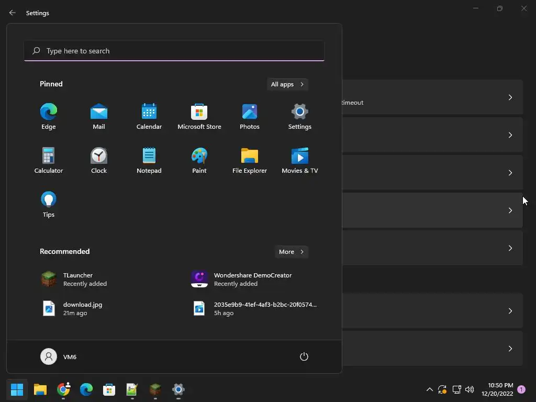Open Edge from the pinned apps
536x402 pixels.
(x=49, y=116)
